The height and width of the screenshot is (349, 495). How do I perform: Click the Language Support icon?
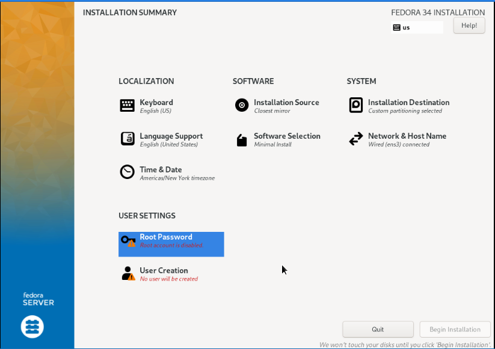(128, 139)
